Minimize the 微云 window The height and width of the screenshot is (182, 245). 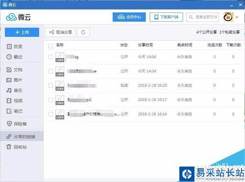(231, 5)
